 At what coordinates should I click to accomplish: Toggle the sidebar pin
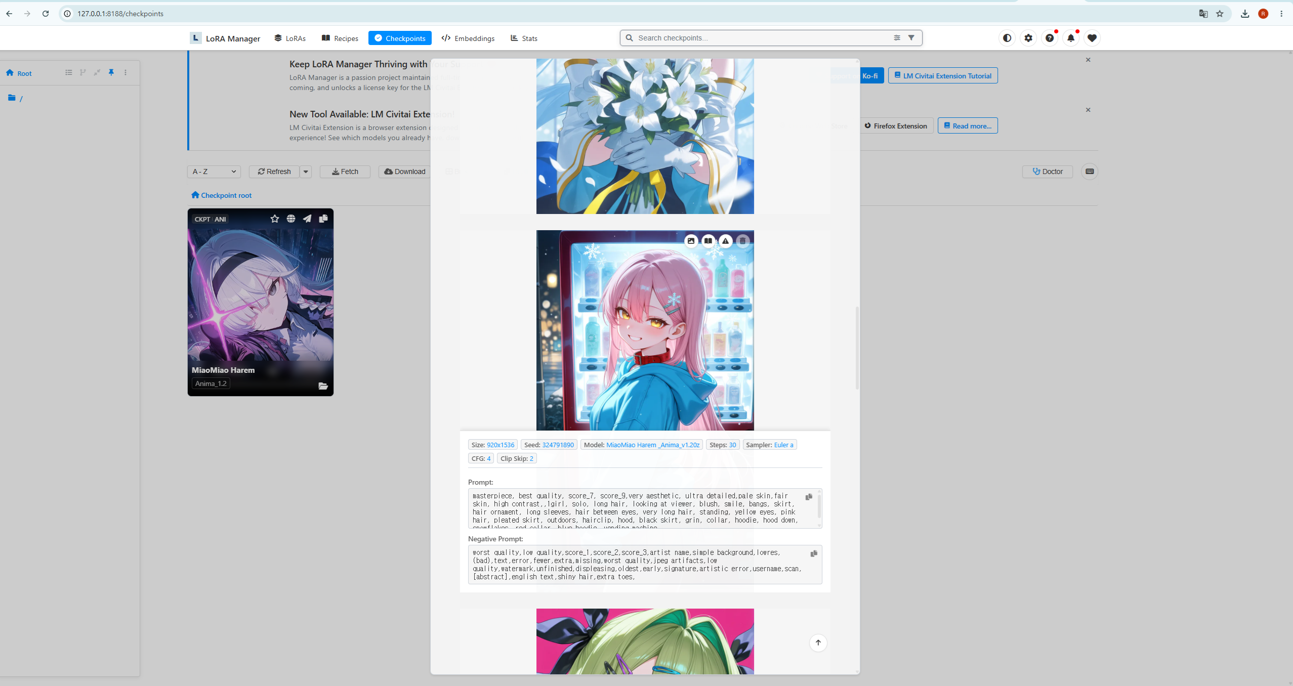111,73
